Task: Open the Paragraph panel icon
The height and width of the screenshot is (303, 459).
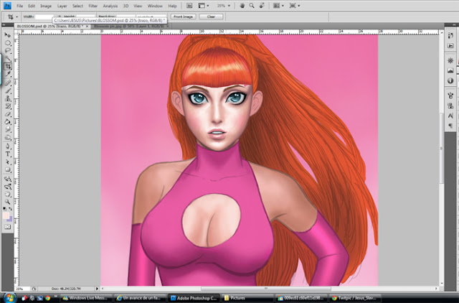Action: 450,126
